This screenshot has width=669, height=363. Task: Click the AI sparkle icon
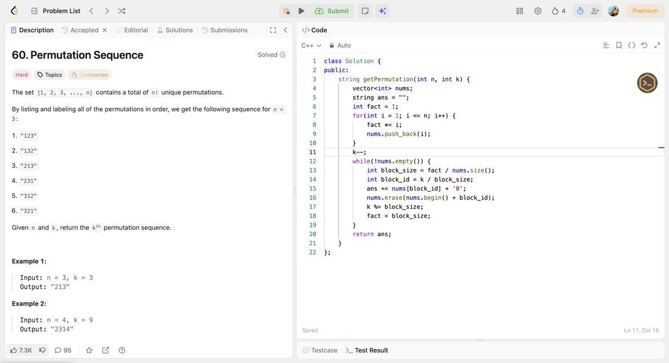(382, 11)
